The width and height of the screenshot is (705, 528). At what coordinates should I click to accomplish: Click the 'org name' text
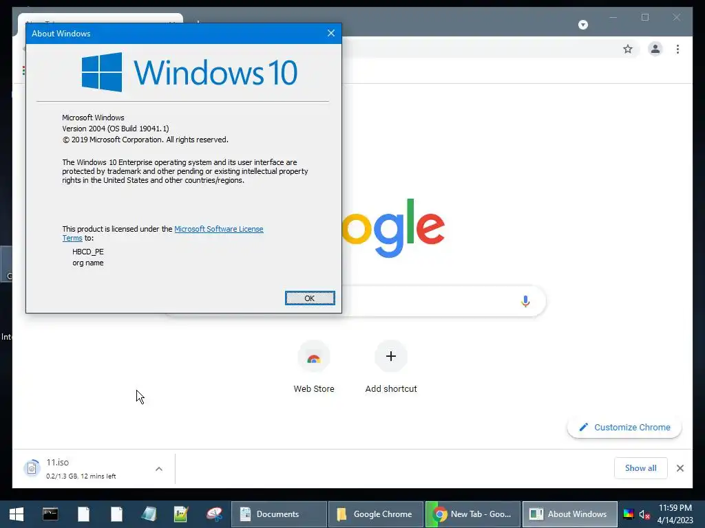(x=88, y=263)
